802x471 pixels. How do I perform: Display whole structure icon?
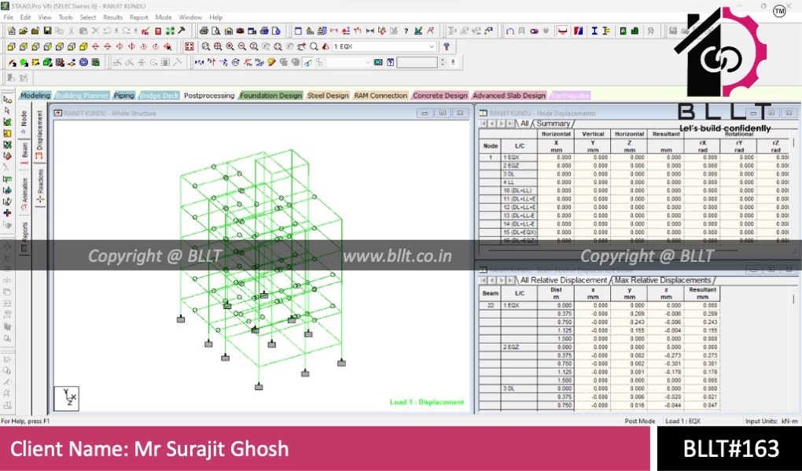[x=189, y=46]
